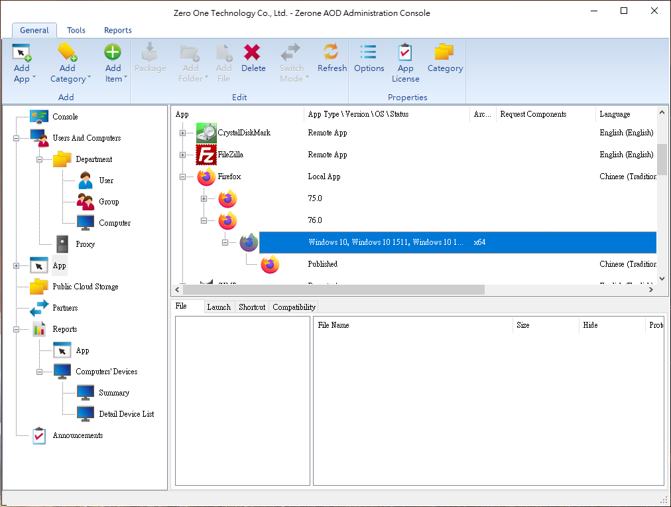Switch to the Reports ribbon tab

tap(117, 31)
